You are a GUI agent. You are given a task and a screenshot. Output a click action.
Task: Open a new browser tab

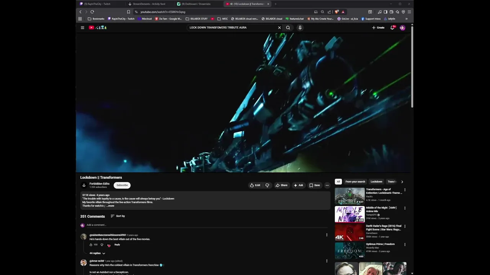(x=275, y=4)
